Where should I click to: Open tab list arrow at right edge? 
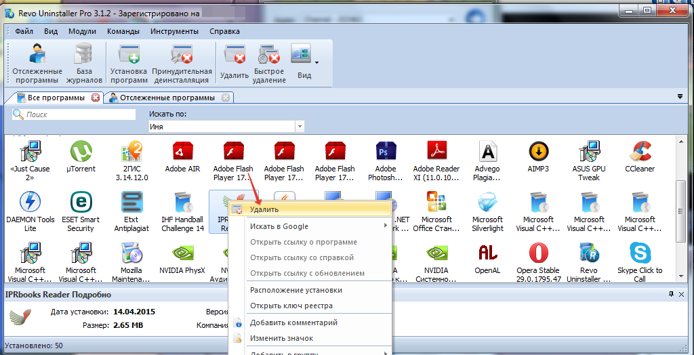680,96
